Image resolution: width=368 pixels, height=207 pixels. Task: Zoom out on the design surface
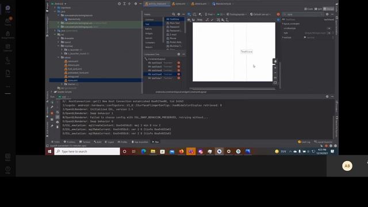(x=275, y=73)
